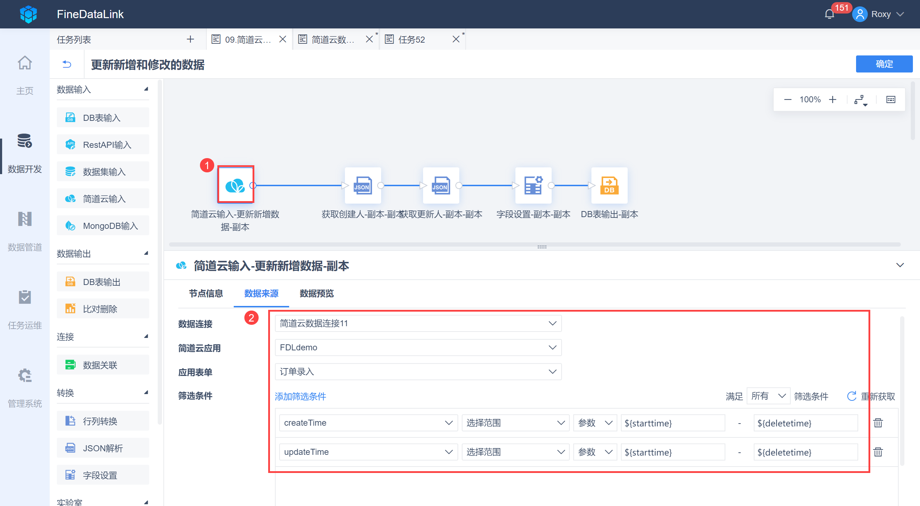
Task: Click the notification bell icon
Action: [829, 14]
